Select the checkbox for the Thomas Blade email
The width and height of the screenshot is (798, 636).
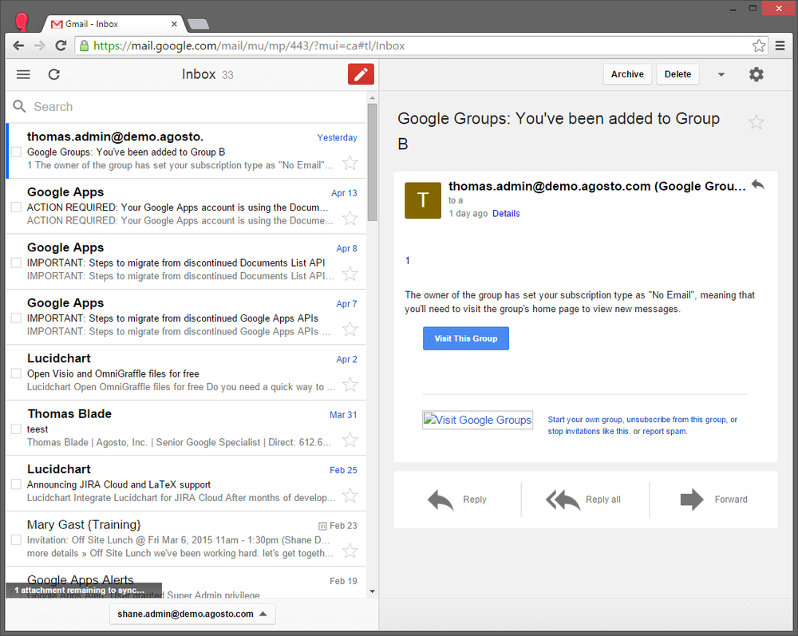click(16, 429)
